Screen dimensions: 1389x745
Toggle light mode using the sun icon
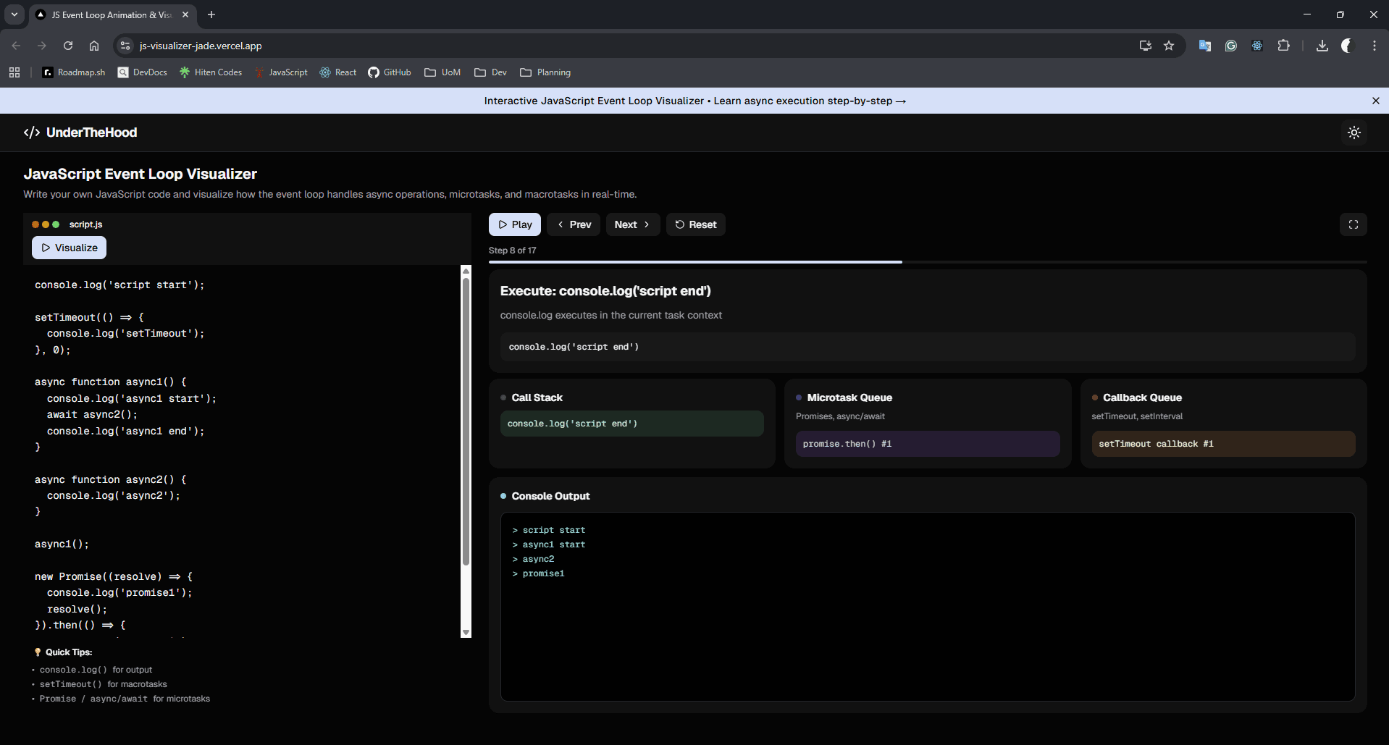[x=1354, y=132]
